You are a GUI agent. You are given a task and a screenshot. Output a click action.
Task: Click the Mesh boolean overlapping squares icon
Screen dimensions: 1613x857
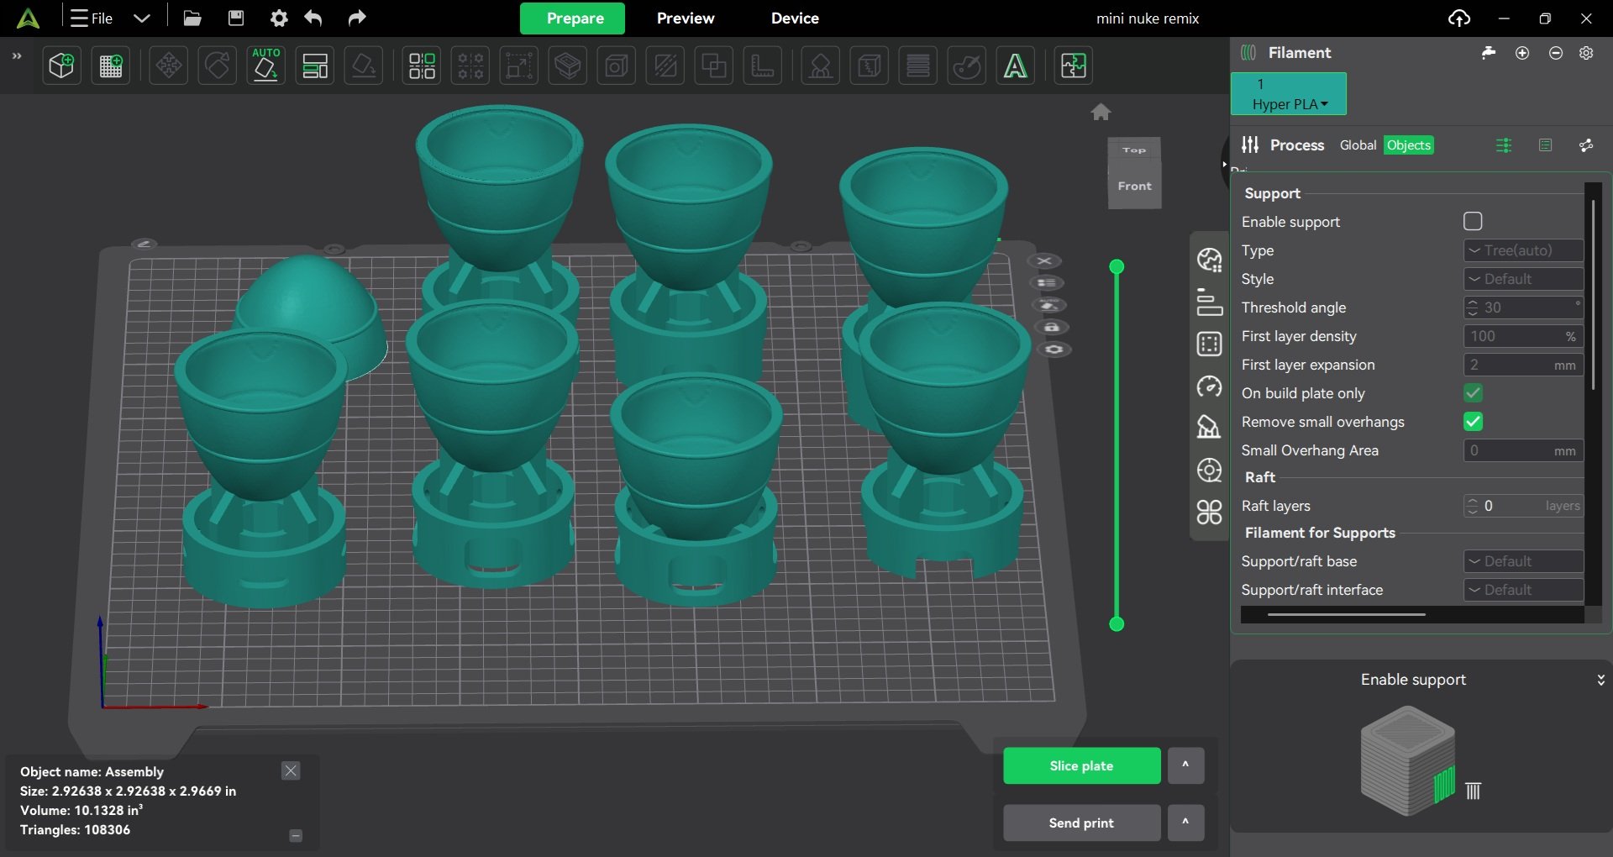714,66
